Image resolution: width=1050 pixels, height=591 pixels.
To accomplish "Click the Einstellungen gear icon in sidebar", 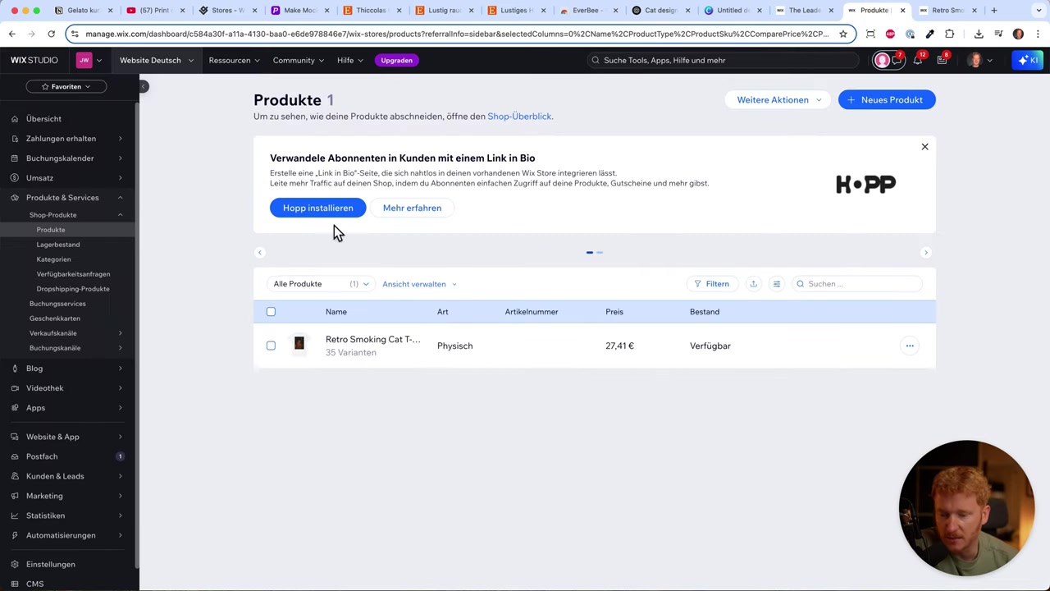I will (x=15, y=565).
